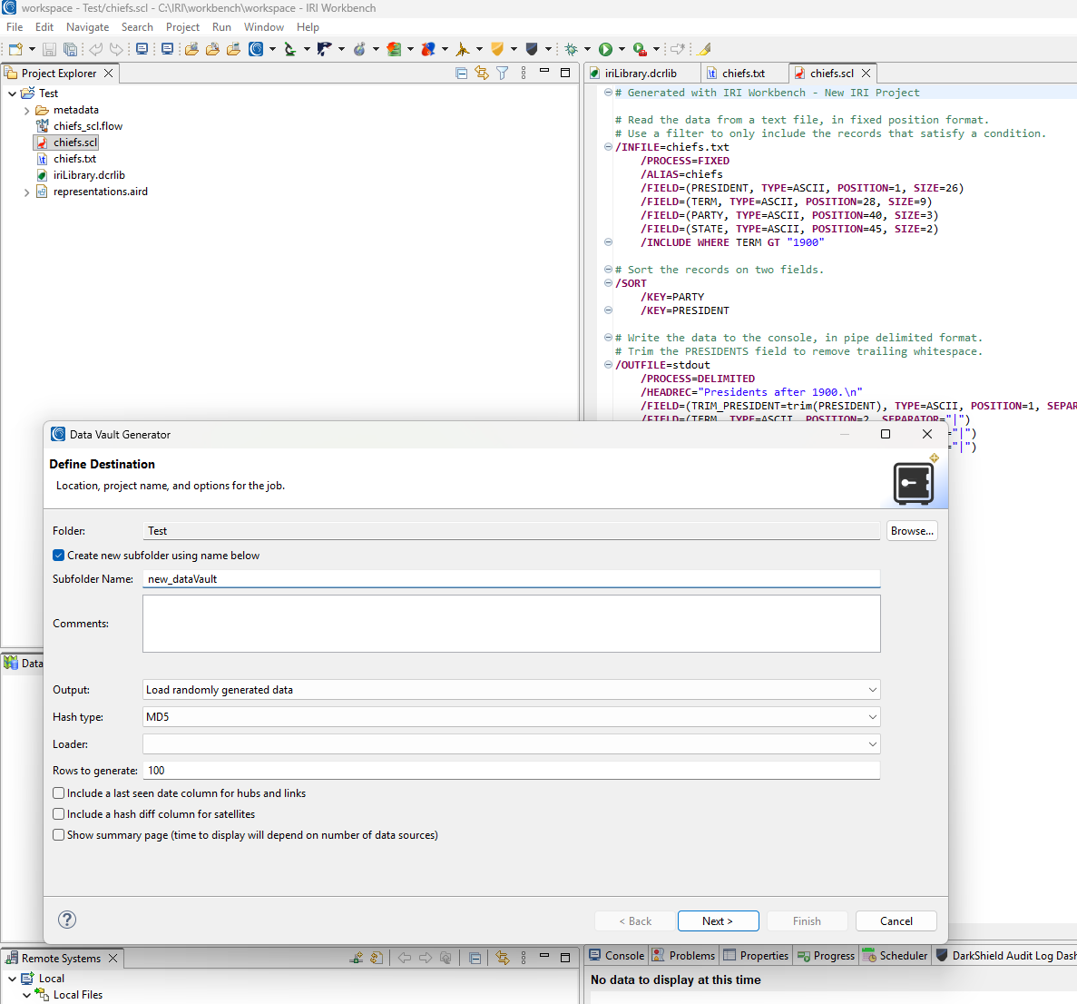1077x1004 pixels.
Task: Click the red and blue blob toolbar icon
Action: click(x=428, y=49)
